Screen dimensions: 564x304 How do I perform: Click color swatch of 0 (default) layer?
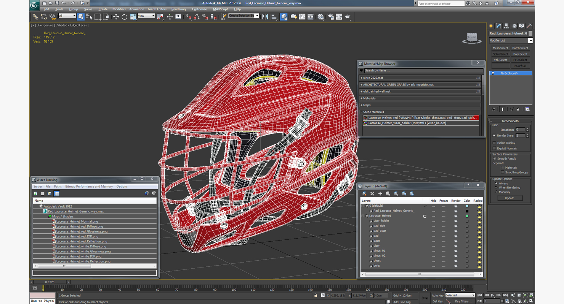point(467,206)
